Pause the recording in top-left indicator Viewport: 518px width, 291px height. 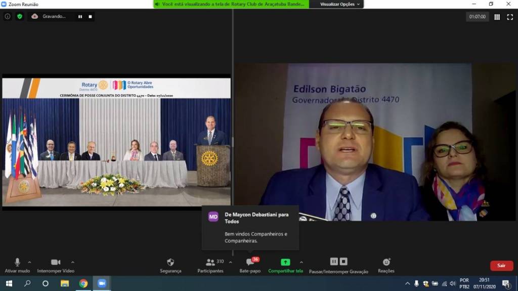point(80,16)
